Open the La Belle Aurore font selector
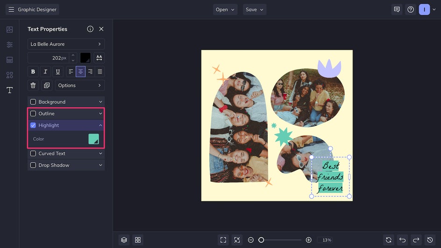Image resolution: width=441 pixels, height=248 pixels. [x=66, y=44]
